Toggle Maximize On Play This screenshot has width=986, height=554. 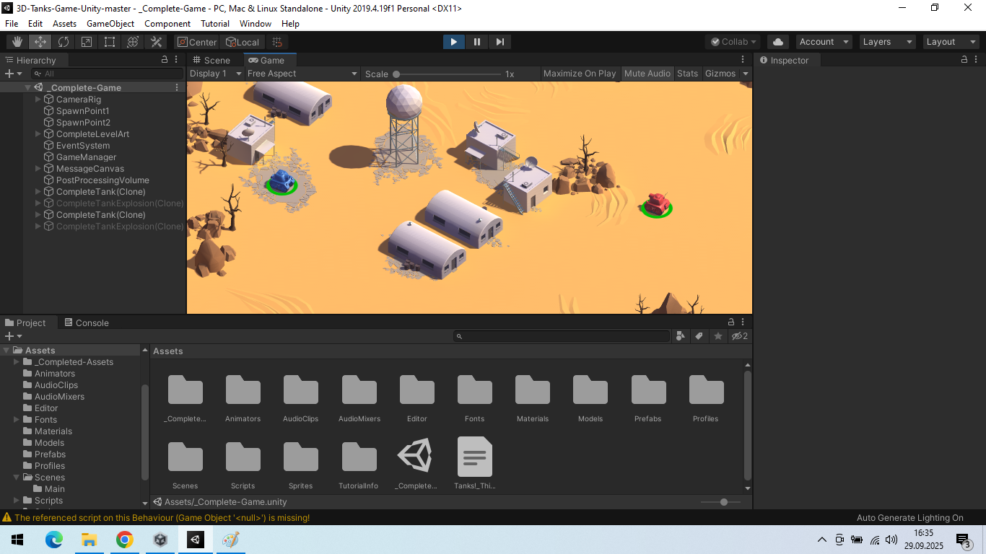point(580,74)
